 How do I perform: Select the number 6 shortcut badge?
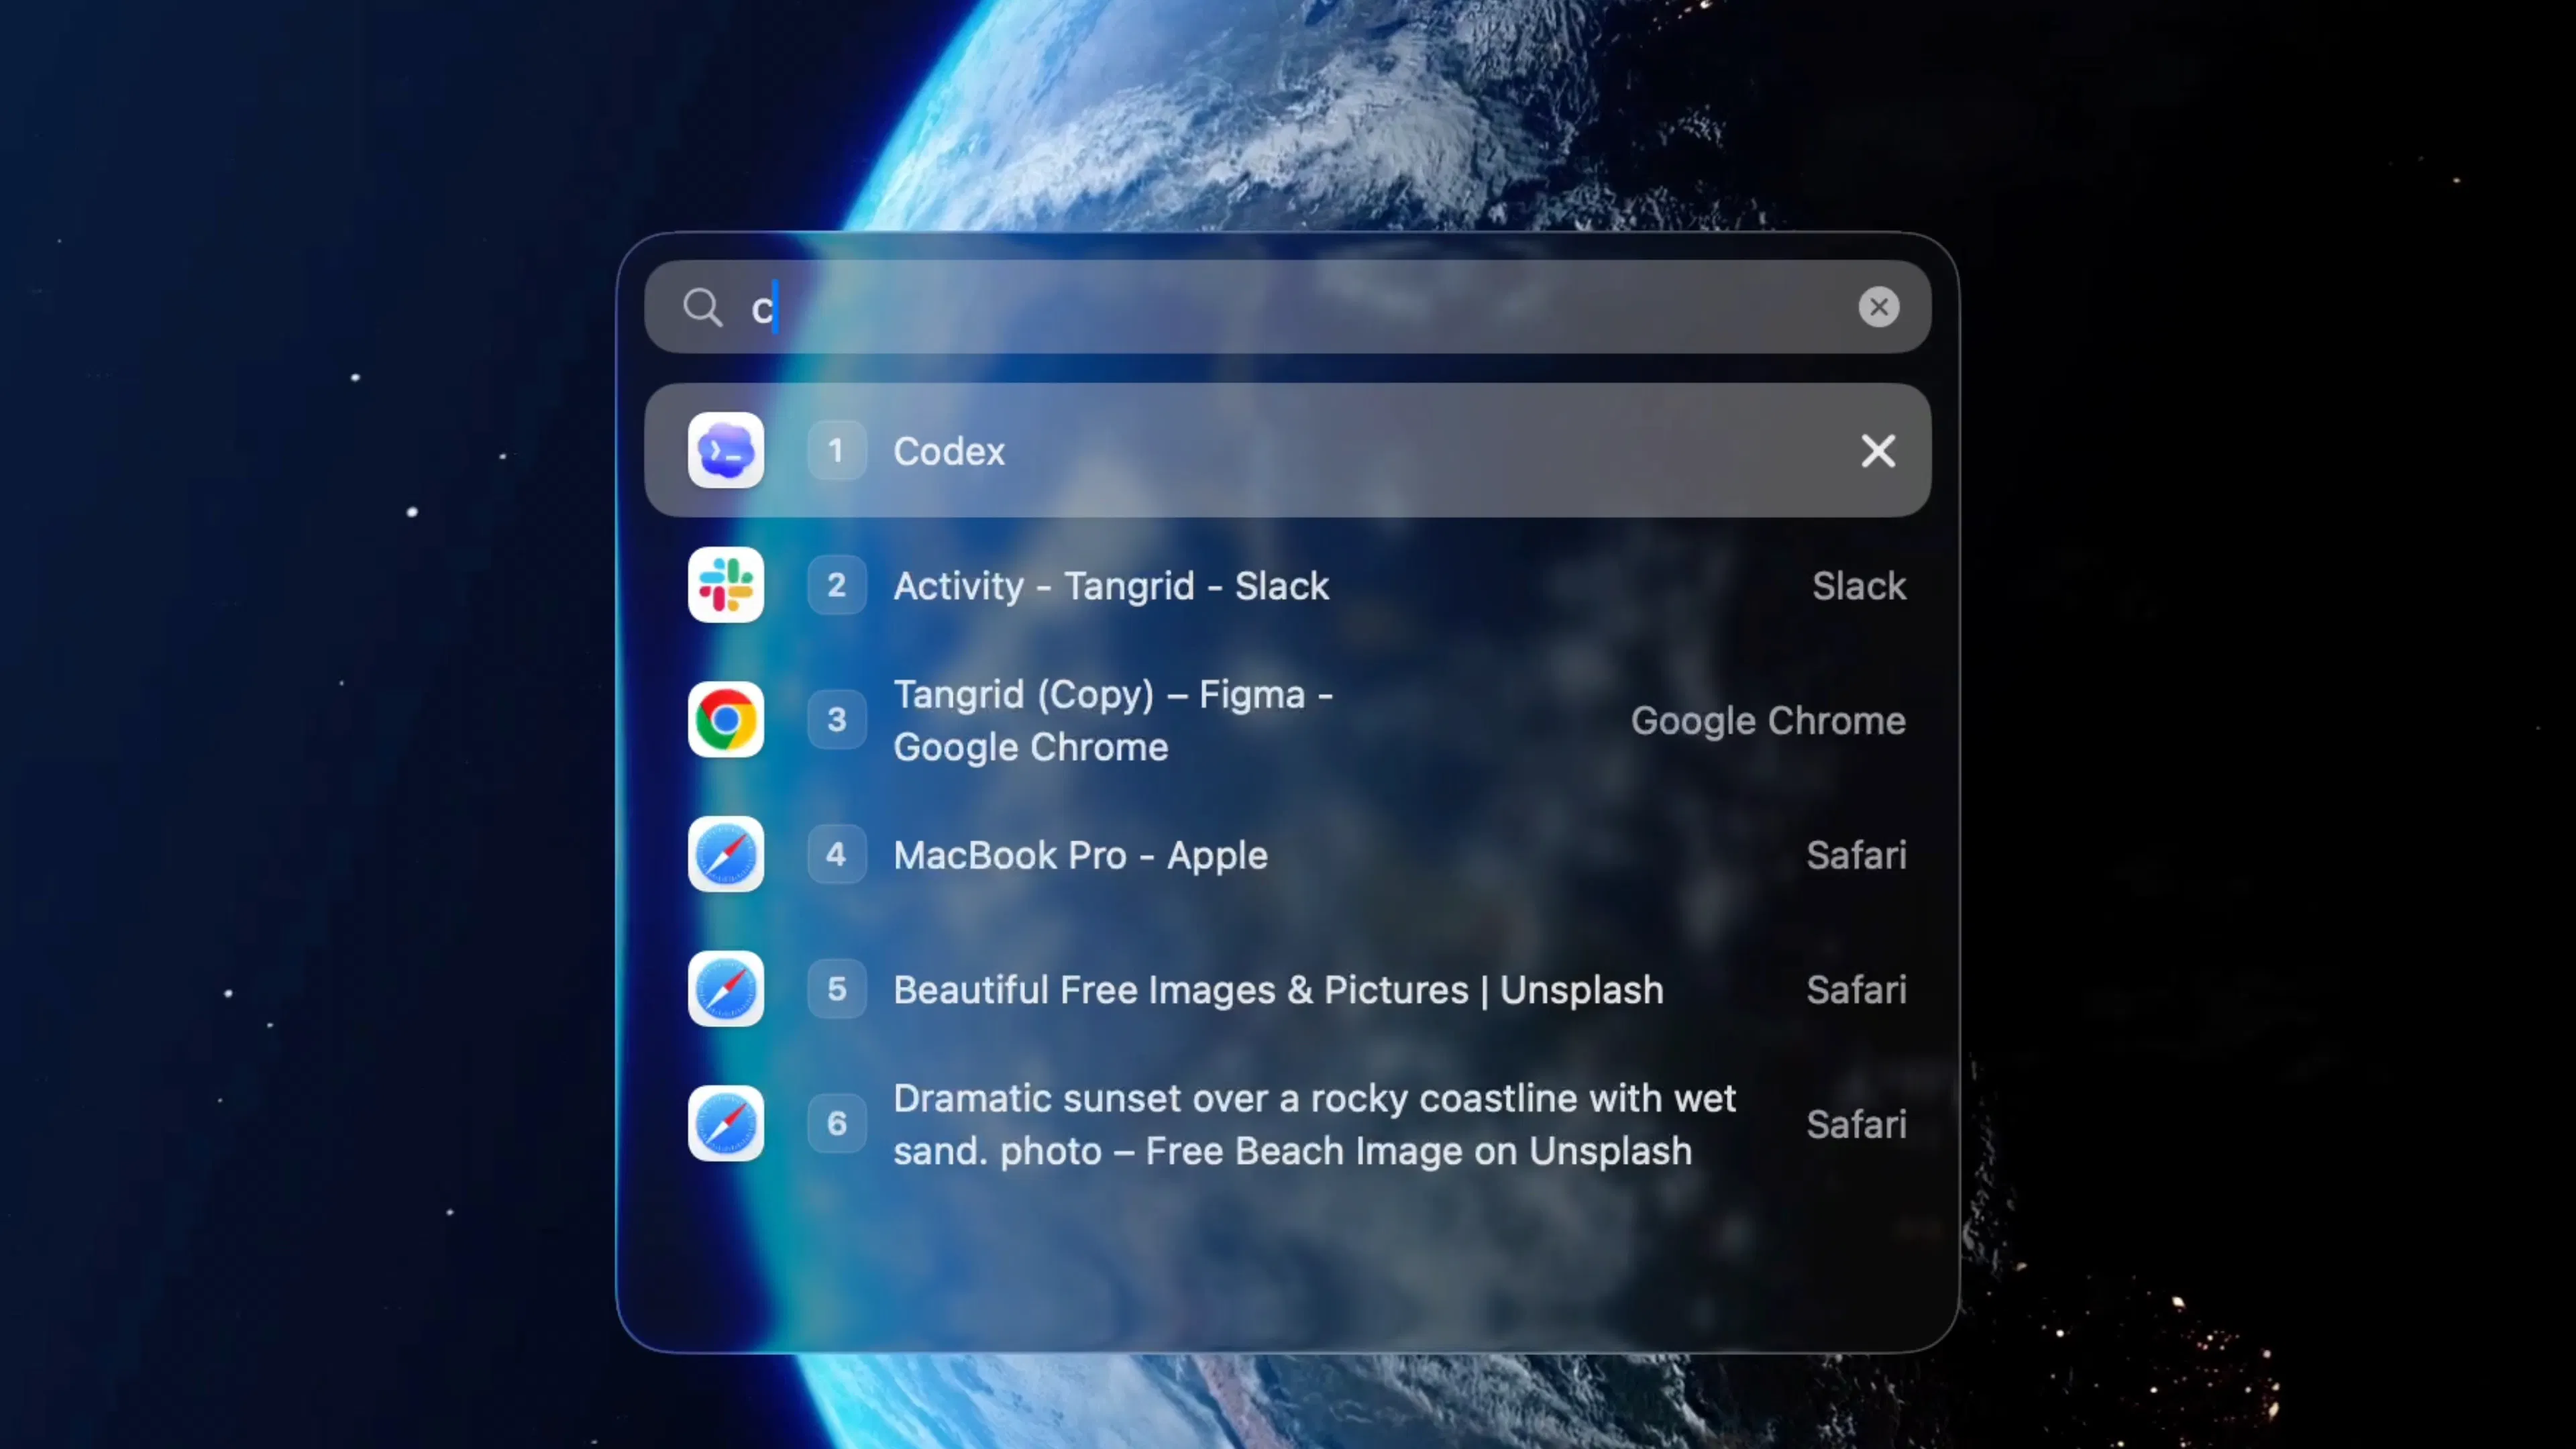pos(836,1124)
